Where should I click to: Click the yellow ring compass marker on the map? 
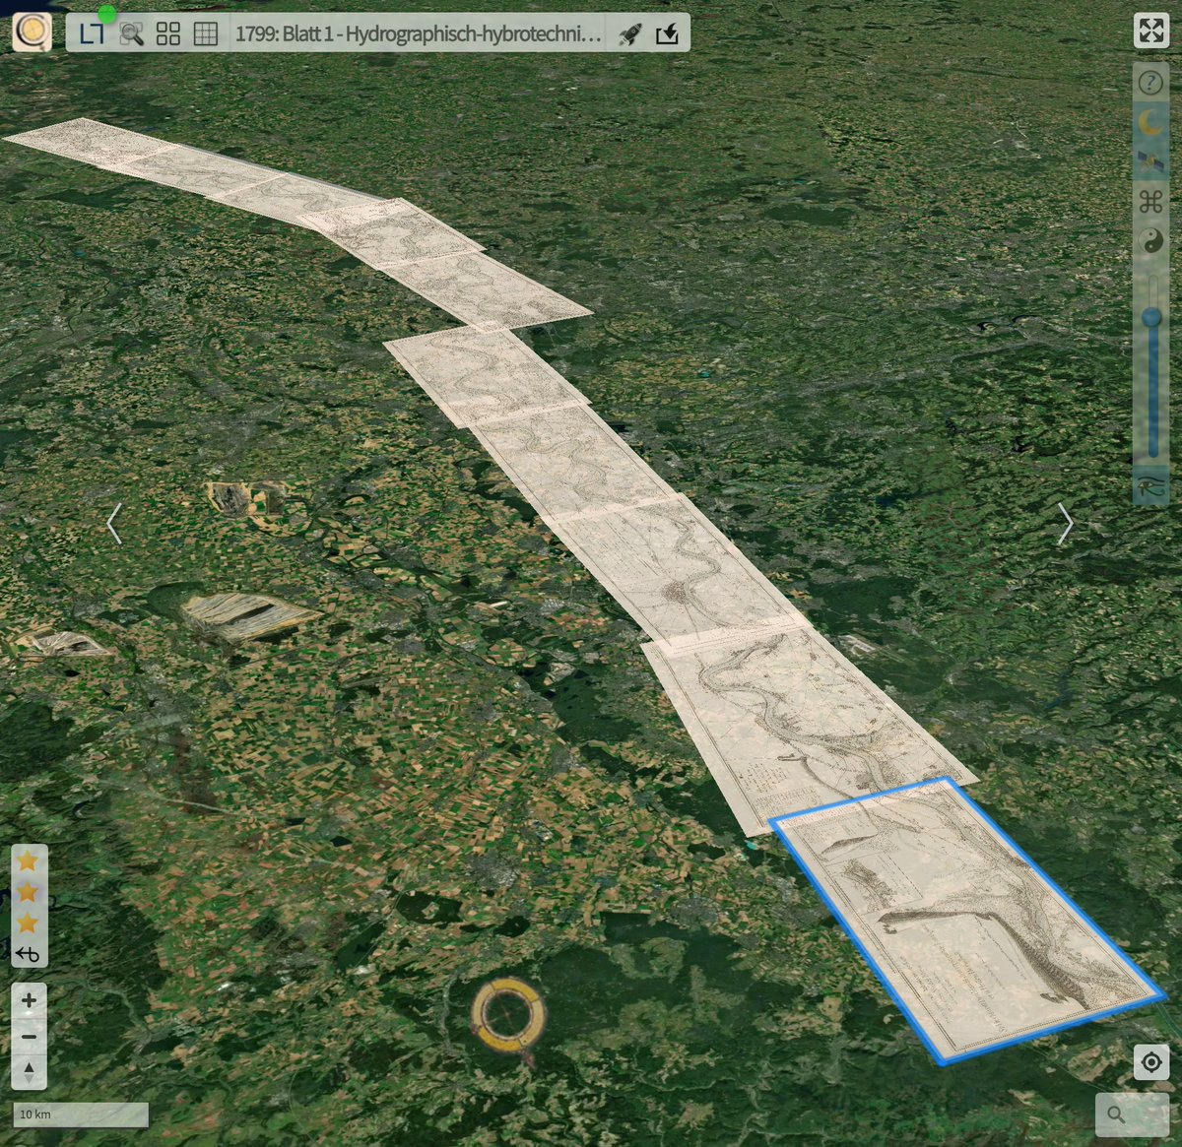click(x=506, y=1015)
